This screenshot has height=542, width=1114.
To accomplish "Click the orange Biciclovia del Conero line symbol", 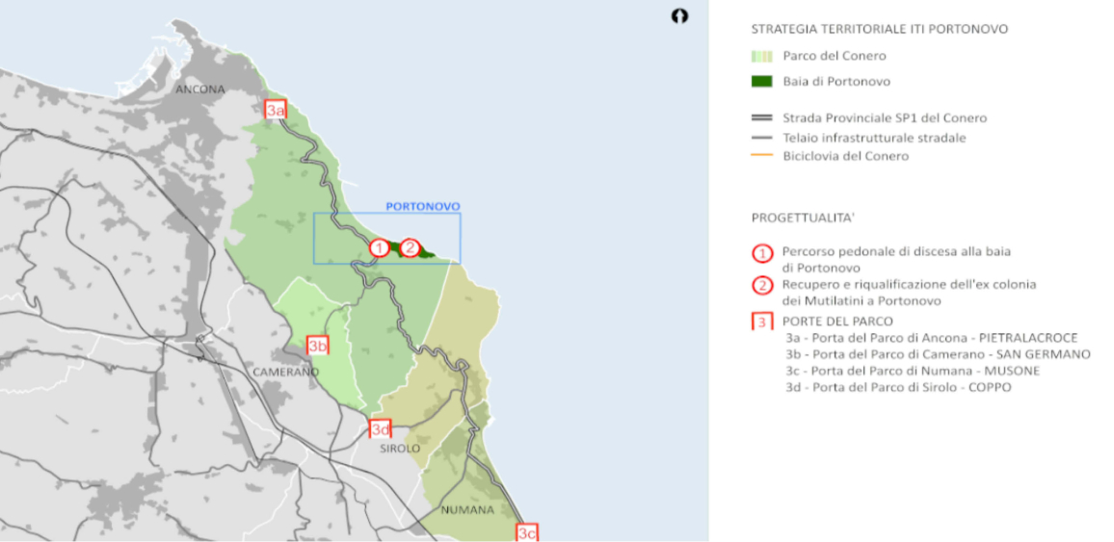I will 761,156.
